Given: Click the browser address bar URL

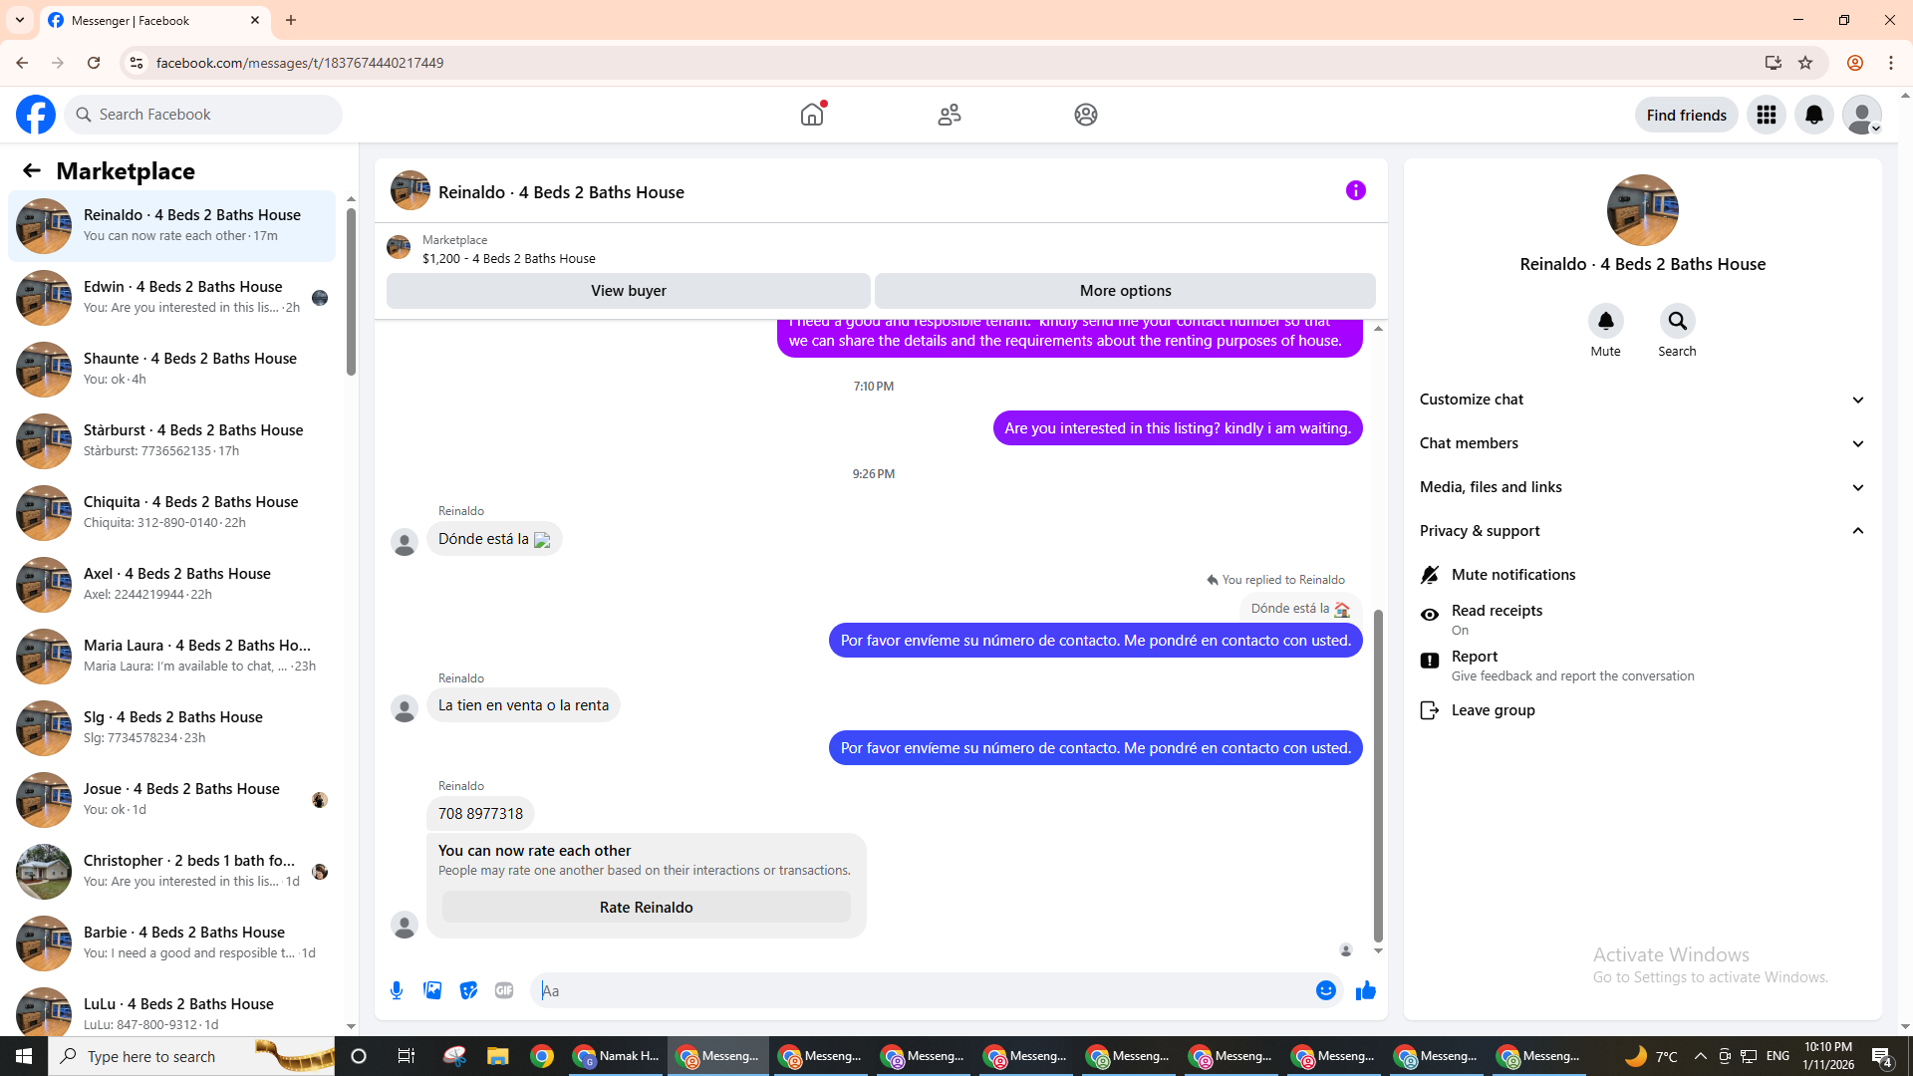Looking at the screenshot, I should [300, 63].
